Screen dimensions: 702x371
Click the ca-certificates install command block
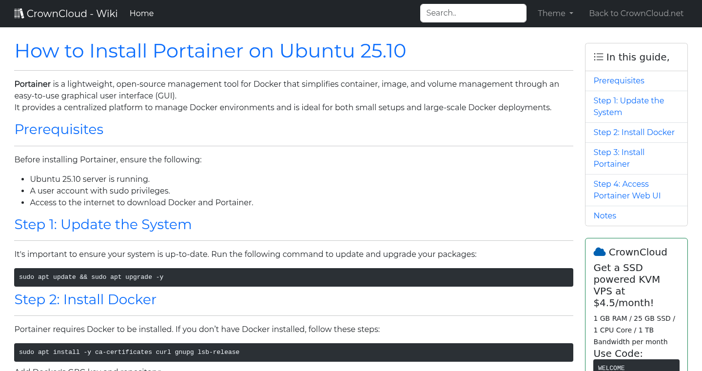coord(293,352)
